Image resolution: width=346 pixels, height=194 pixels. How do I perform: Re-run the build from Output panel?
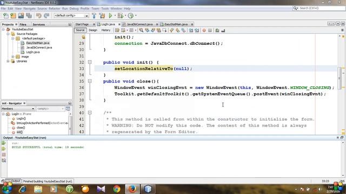coord(4,143)
